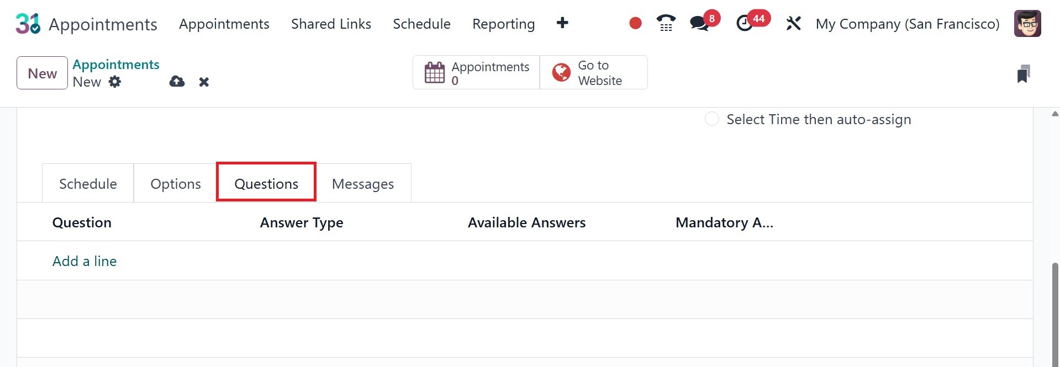This screenshot has height=367, width=1060.
Task: Click the bookmark icon on the right
Action: 1023,73
